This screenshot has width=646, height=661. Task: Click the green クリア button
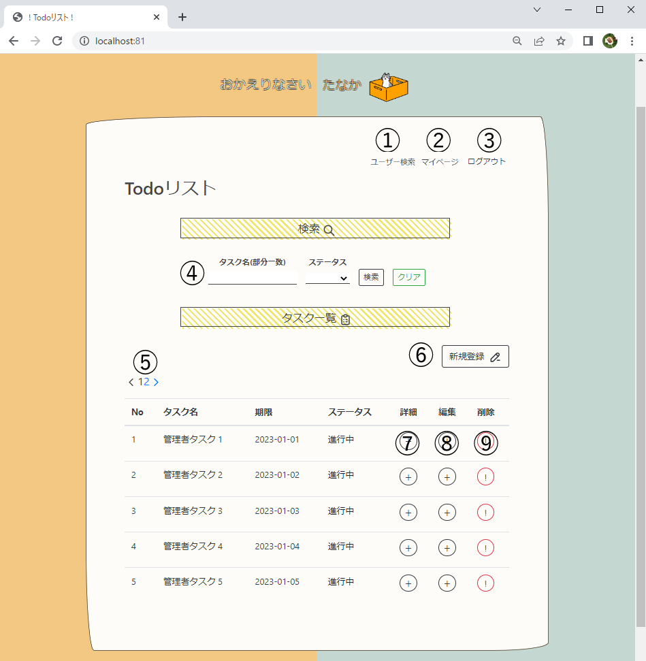point(409,277)
